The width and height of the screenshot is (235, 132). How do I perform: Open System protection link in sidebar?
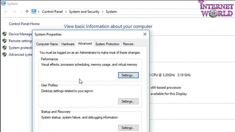tap(21, 48)
